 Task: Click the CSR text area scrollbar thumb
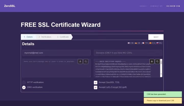[x=161, y=62]
